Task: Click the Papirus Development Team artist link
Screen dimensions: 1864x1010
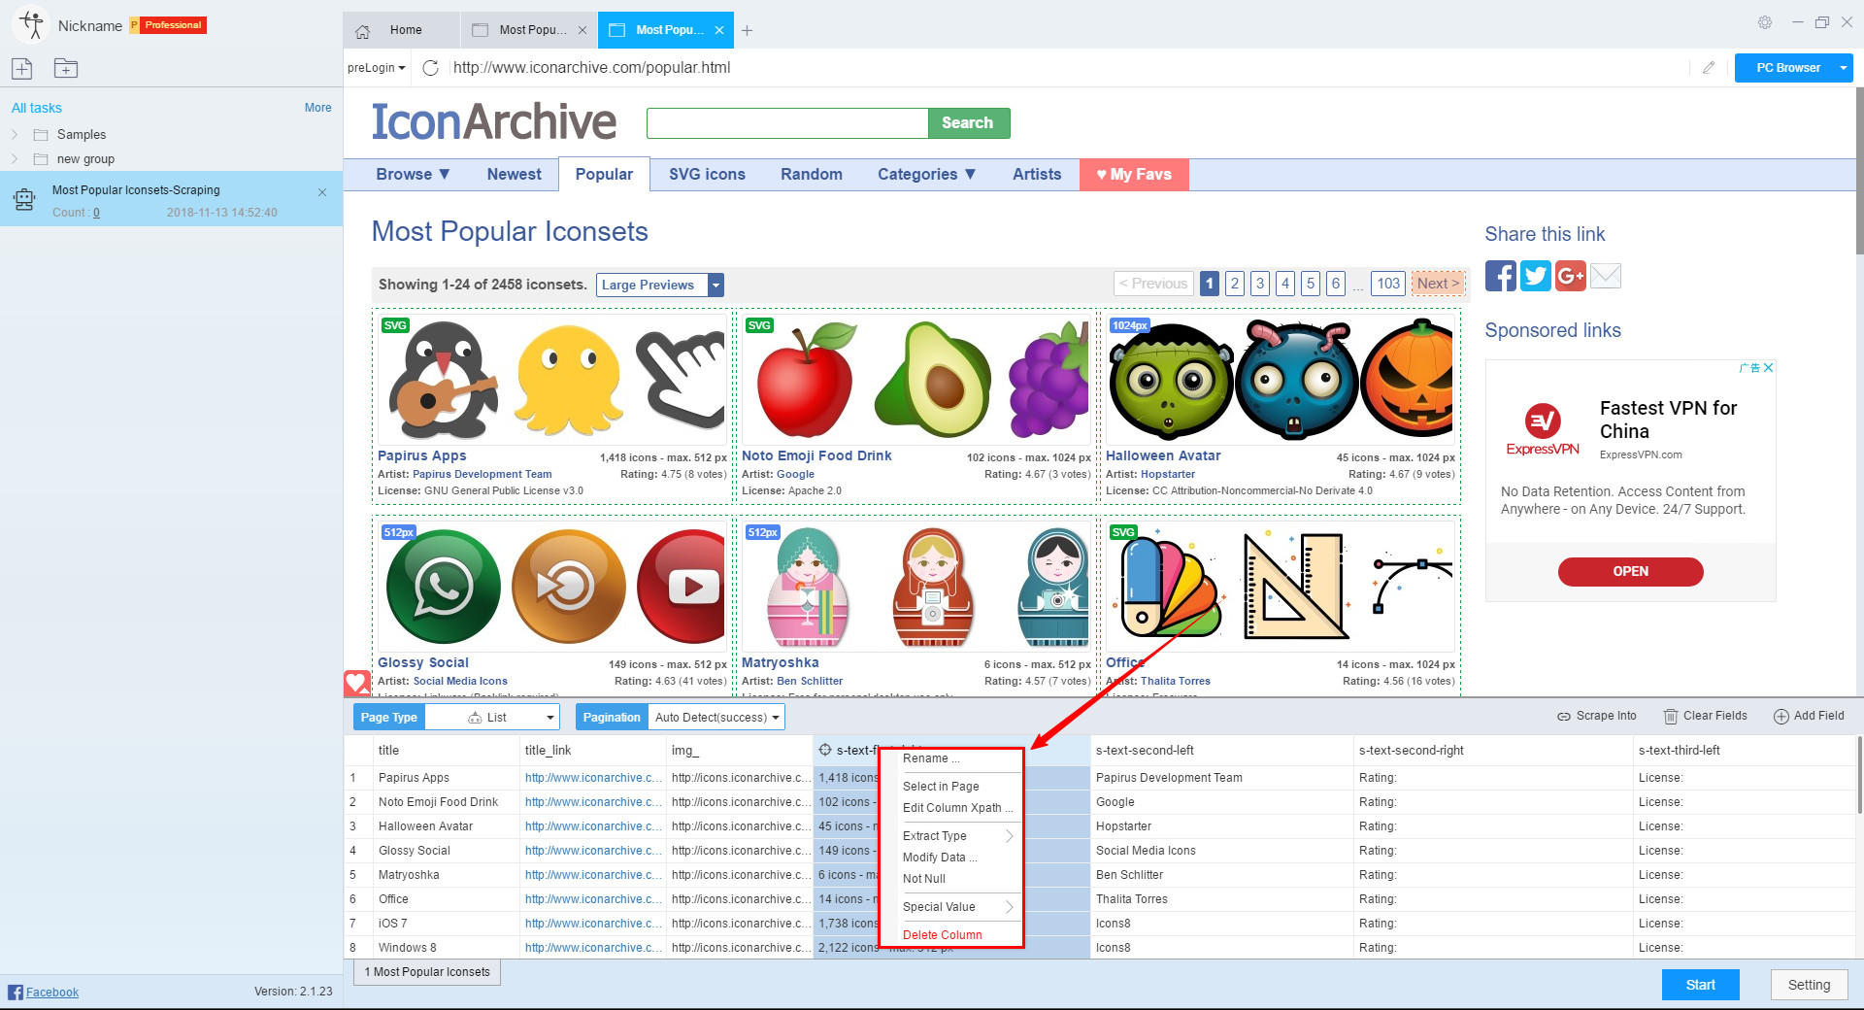Action: tap(482, 475)
